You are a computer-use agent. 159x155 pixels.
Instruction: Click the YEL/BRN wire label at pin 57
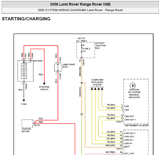(111, 132)
